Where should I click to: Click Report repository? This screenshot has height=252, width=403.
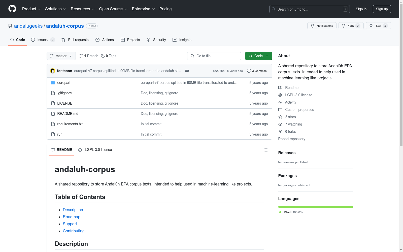pos(292,139)
